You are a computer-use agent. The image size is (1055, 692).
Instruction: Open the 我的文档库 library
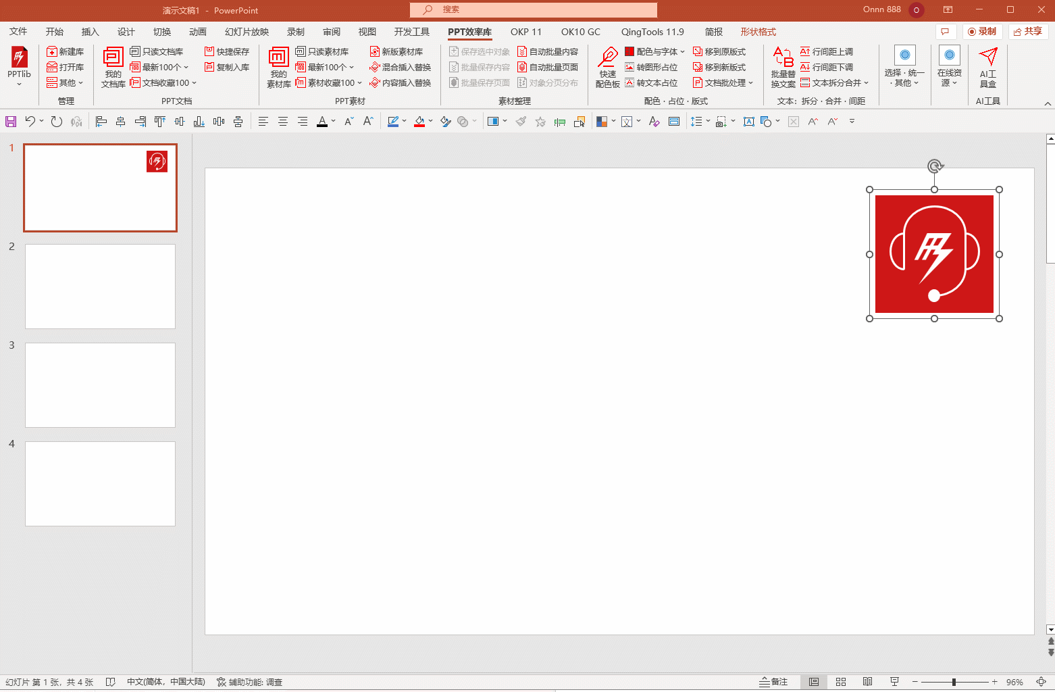[113, 68]
